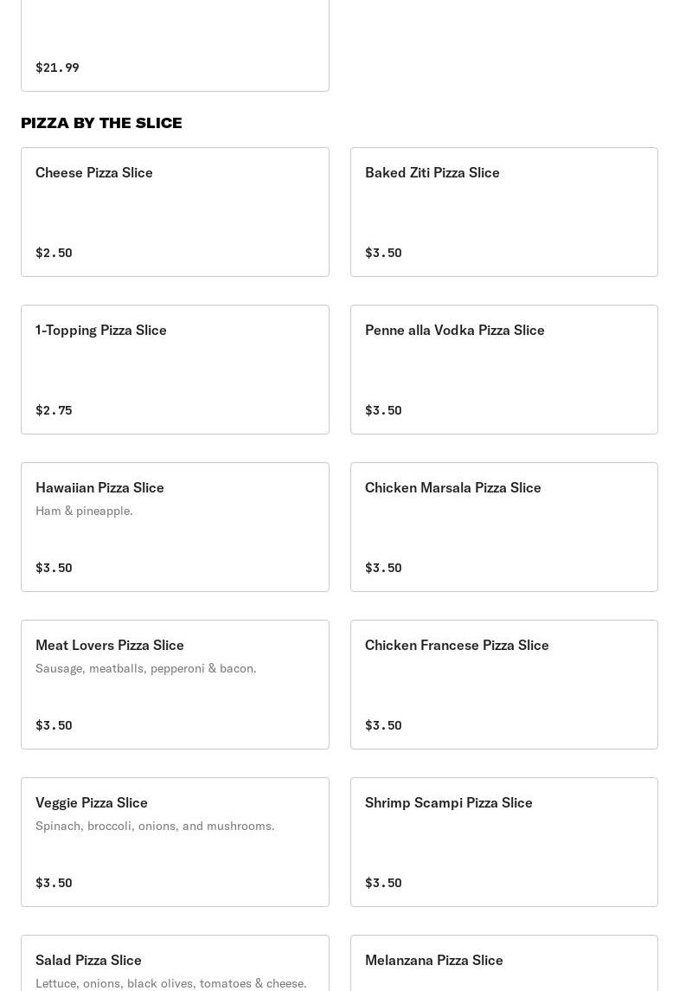
Task: Select Baked Ziti Pizza Slice card
Action: point(503,211)
